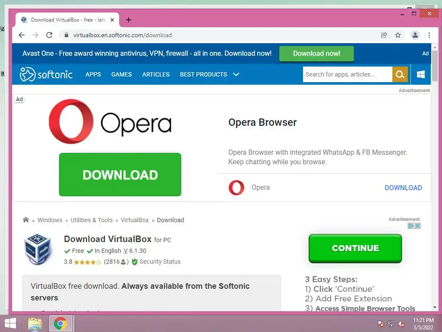Open the Chrome three-dot menu
442x332 pixels.
point(429,35)
